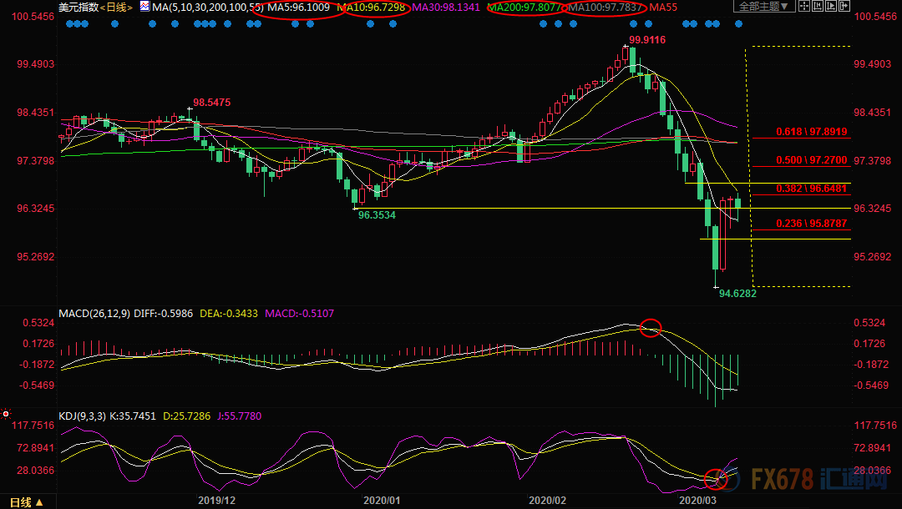Select the MA200:97.8077 indicator label
Viewport: 902px width, 509px height.
point(524,8)
